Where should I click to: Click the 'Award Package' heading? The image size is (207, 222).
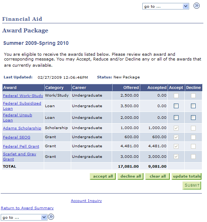pos(25,31)
